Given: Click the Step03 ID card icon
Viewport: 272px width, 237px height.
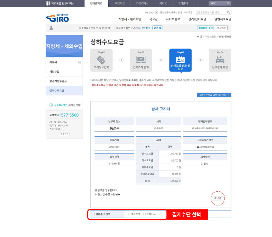Looking at the screenshot, I should pyautogui.click(x=180, y=60).
